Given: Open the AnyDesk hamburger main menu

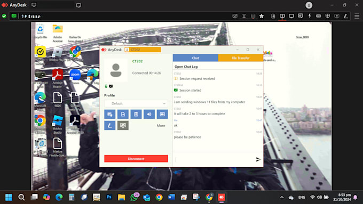Looking at the screenshot, I should [x=357, y=16].
